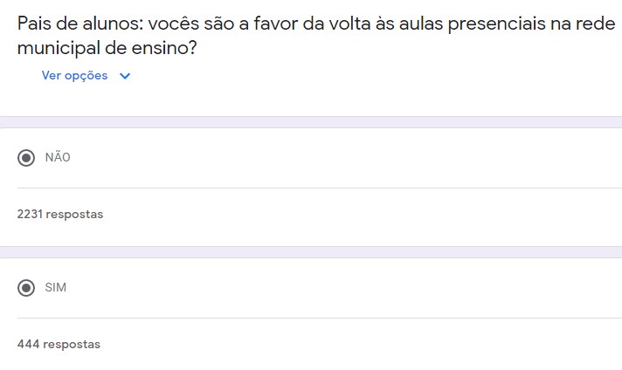Click the number 444 in the SIM card

[28, 344]
